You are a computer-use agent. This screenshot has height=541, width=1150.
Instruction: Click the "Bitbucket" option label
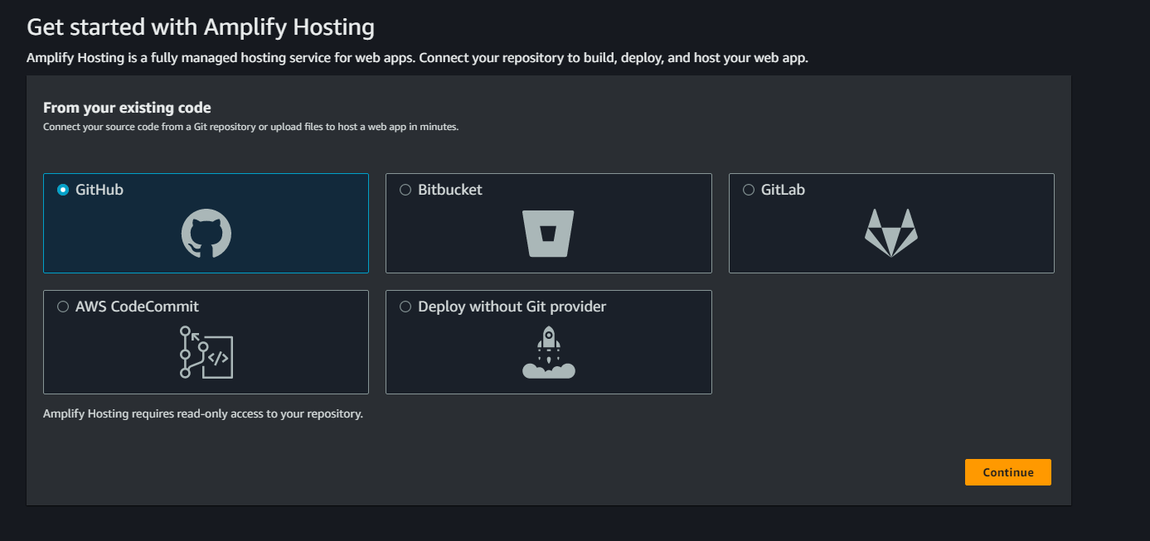pyautogui.click(x=450, y=190)
